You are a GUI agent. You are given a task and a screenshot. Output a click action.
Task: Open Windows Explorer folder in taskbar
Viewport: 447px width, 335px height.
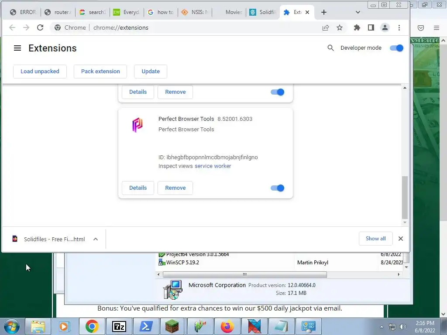coord(38,326)
